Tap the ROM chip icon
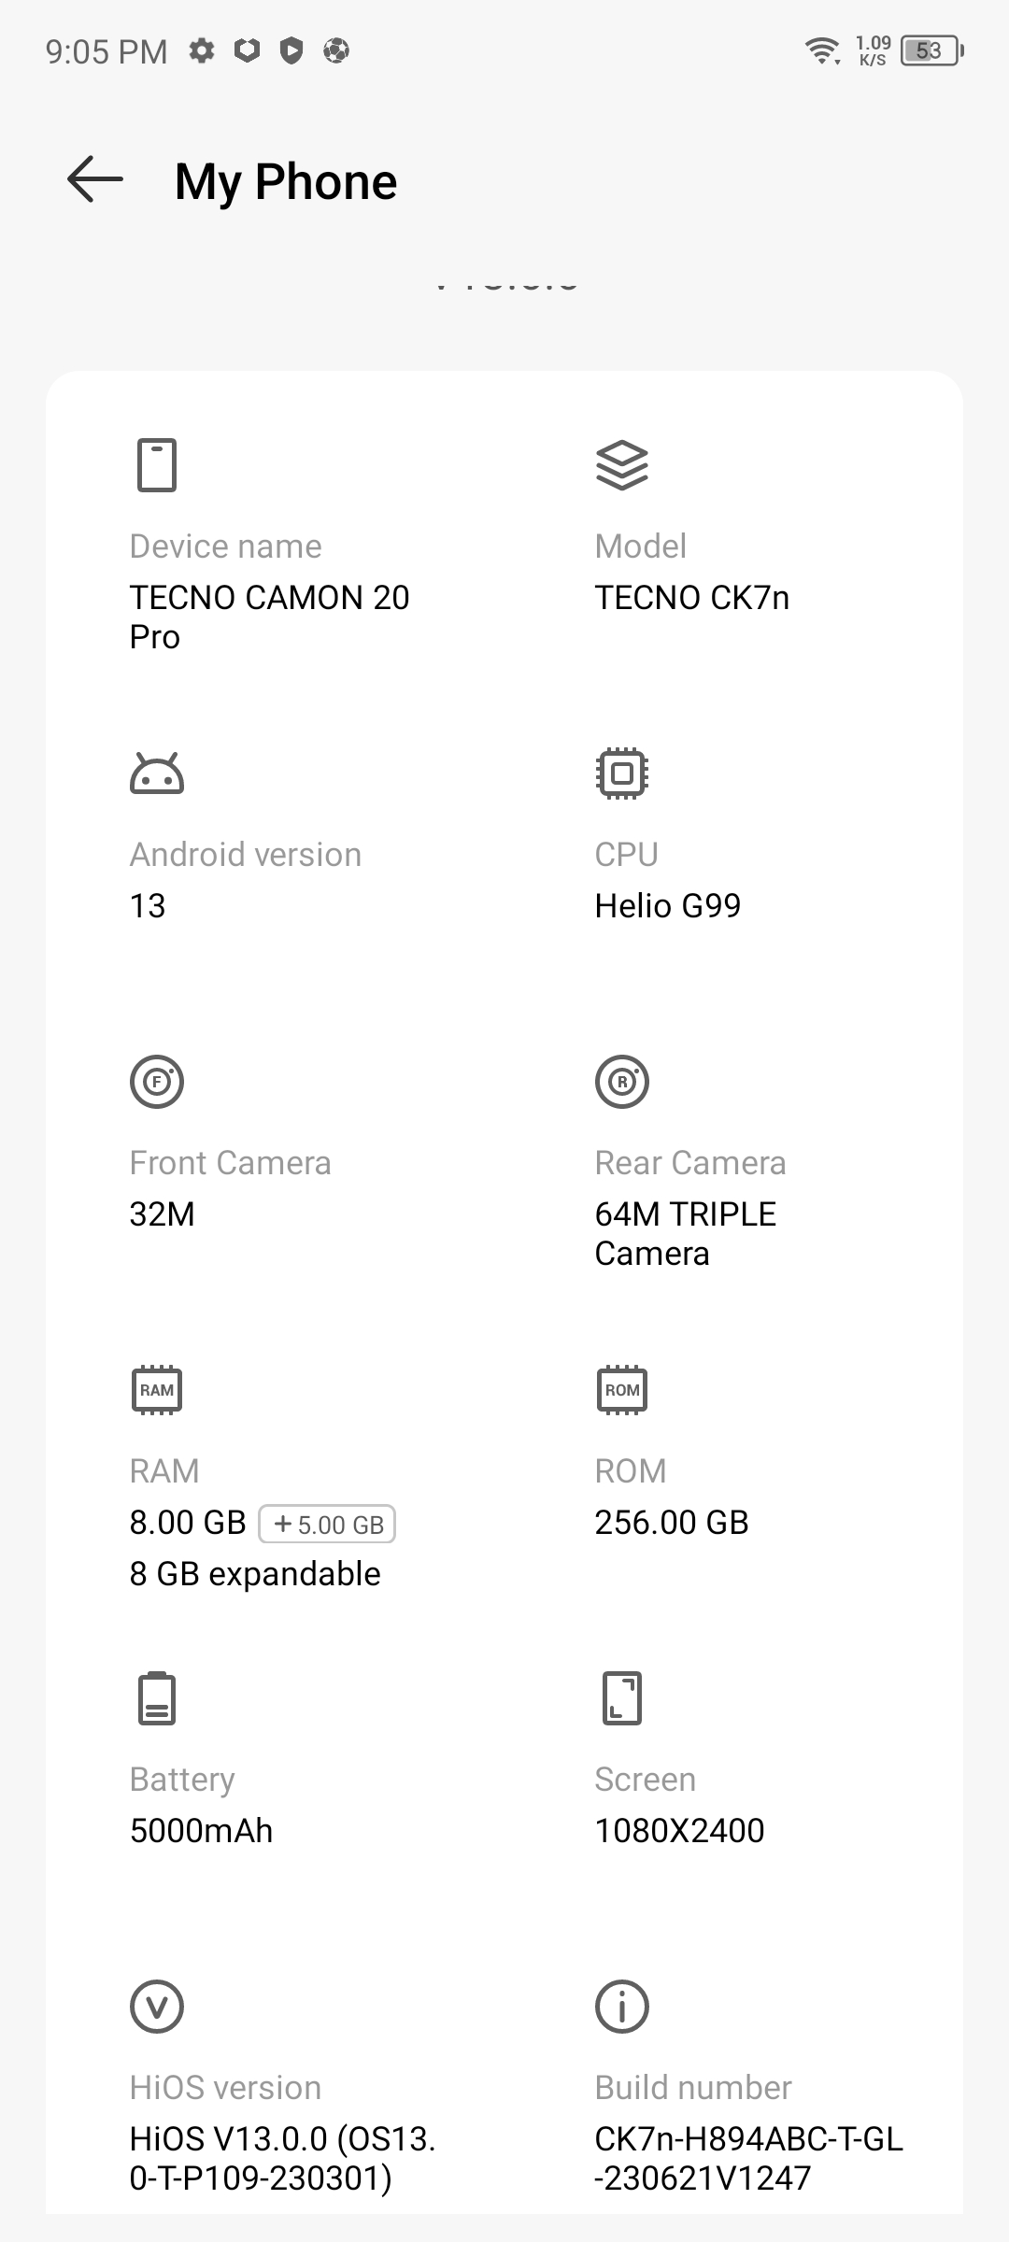 click(622, 1390)
